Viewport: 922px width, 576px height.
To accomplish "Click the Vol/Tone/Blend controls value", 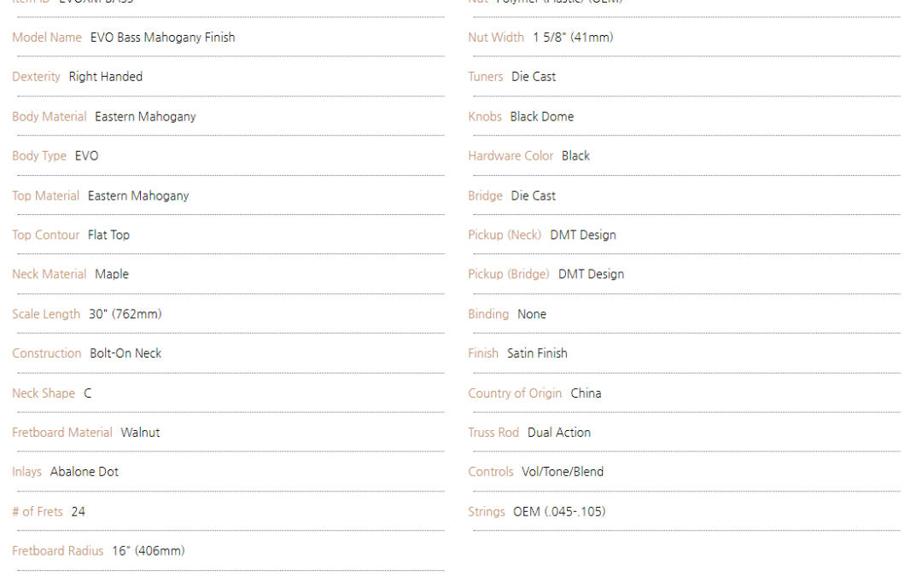I will point(563,472).
